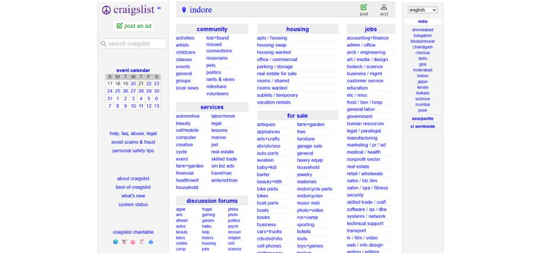The image size is (538, 253).
Task: Click the blue location pin beside indore
Action: (184, 10)
